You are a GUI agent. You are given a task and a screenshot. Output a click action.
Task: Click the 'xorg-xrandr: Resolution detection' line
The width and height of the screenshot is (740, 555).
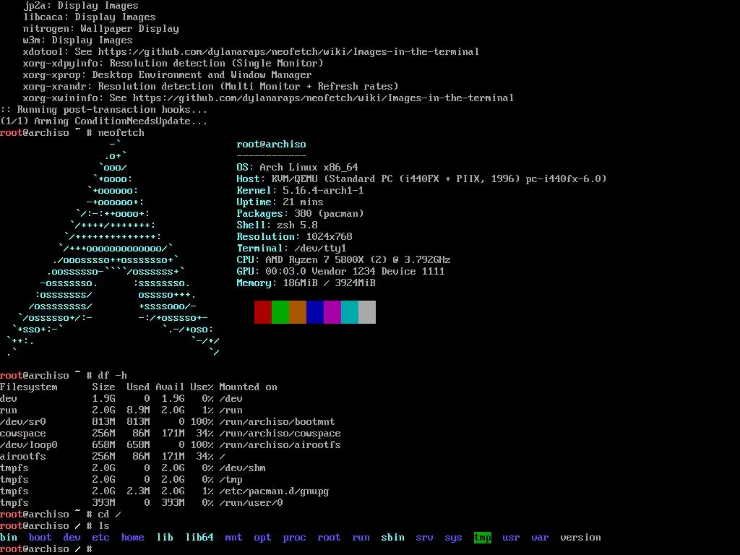(x=210, y=87)
